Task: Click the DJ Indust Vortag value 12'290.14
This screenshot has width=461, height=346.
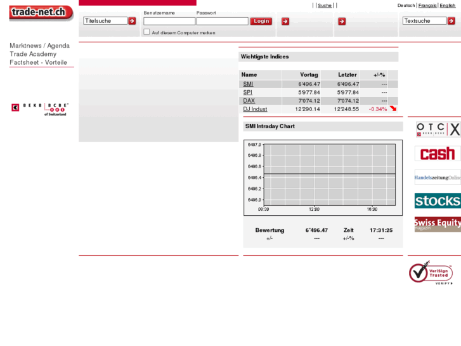Action: pos(308,109)
